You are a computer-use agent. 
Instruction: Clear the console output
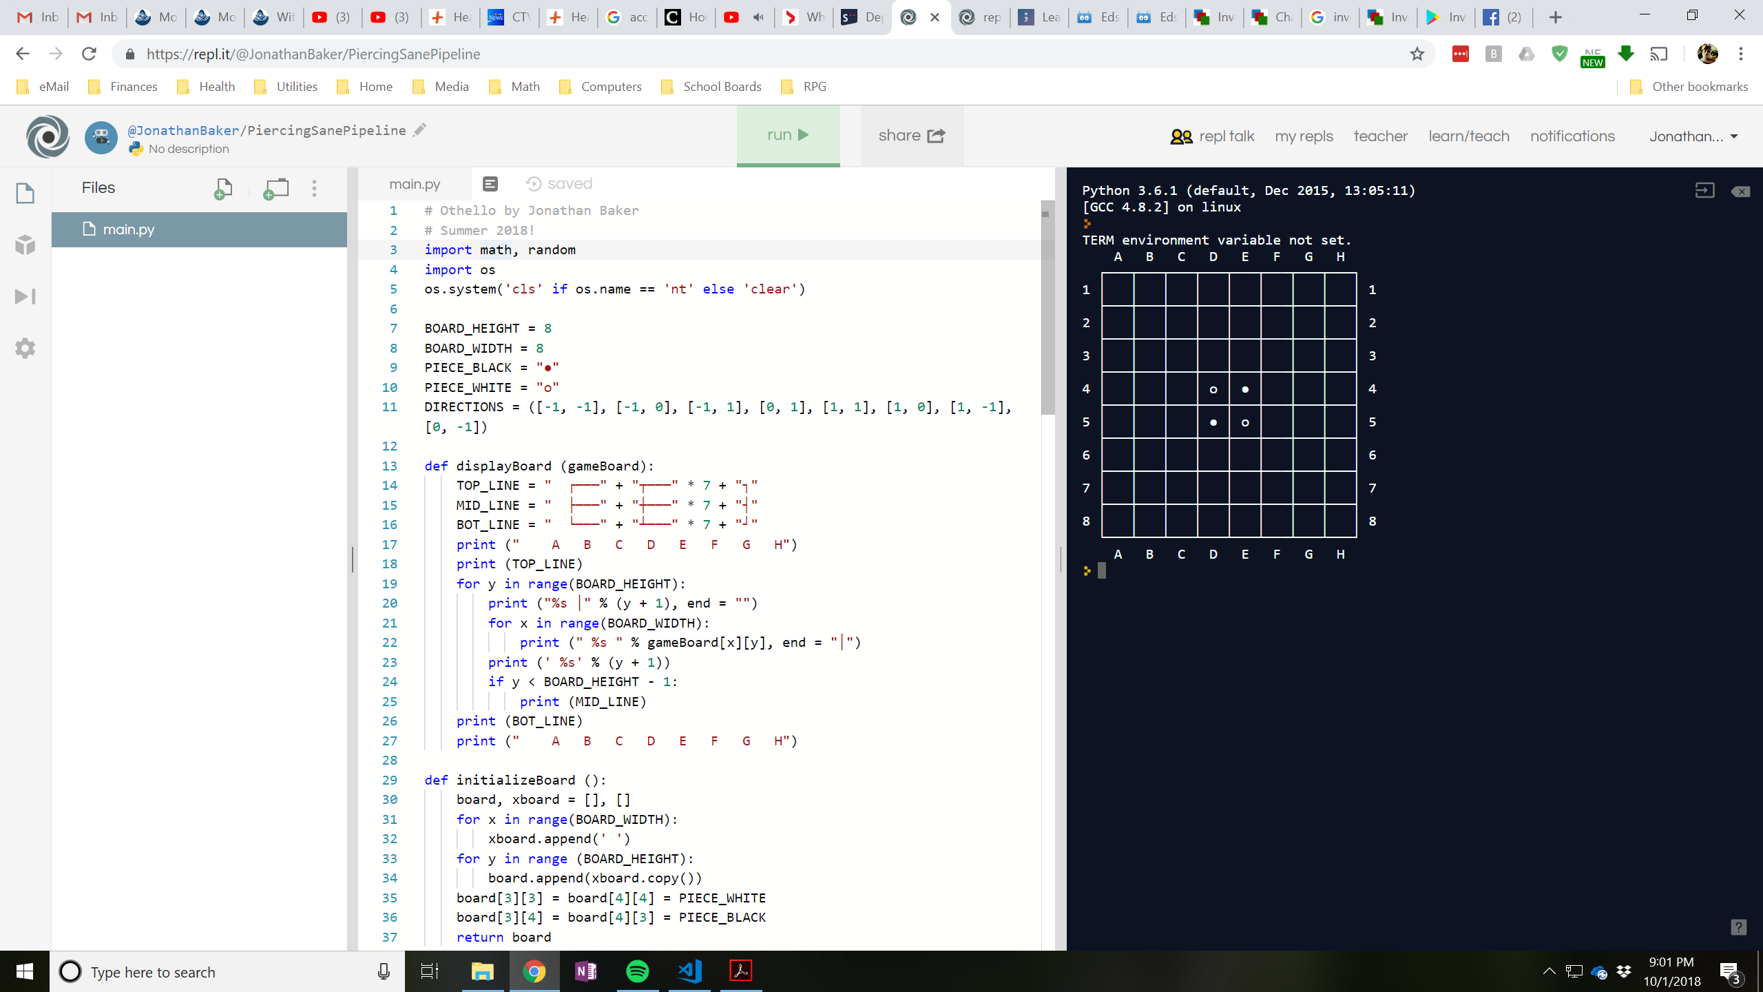tap(1741, 191)
